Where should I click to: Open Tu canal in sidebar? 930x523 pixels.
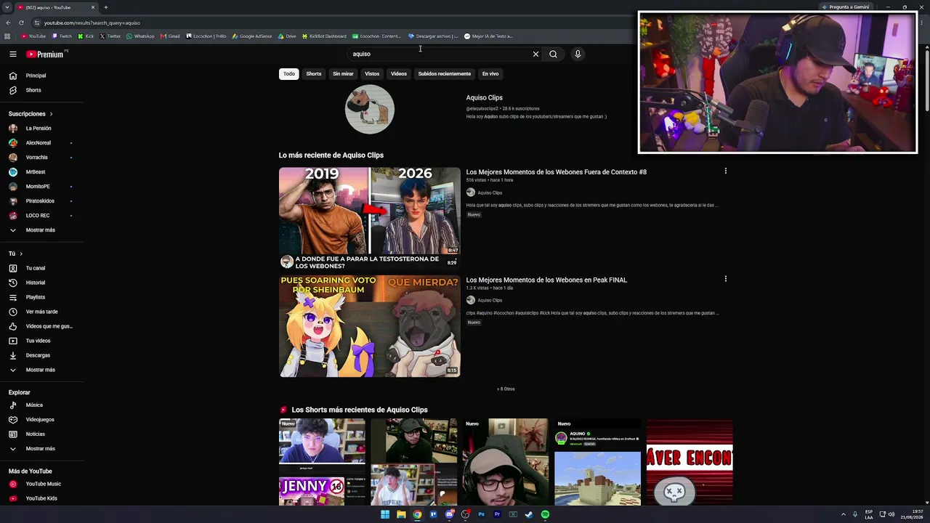(x=36, y=268)
